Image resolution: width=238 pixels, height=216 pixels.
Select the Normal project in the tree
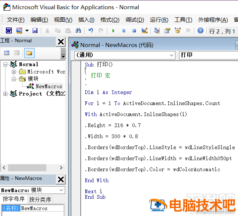click(x=29, y=64)
